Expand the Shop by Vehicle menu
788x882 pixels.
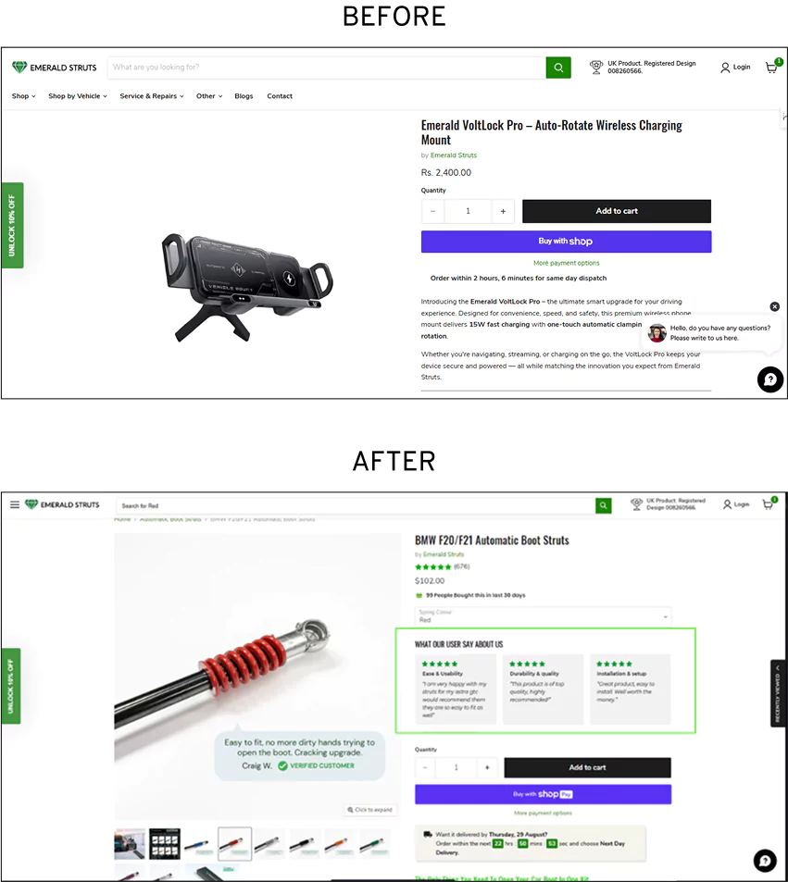pyautogui.click(x=78, y=96)
